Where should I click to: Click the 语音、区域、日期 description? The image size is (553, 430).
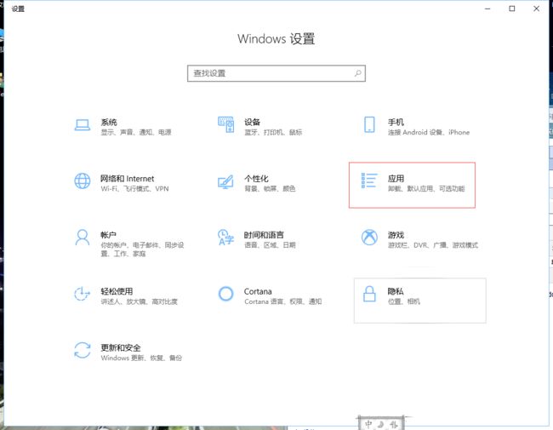click(x=270, y=245)
